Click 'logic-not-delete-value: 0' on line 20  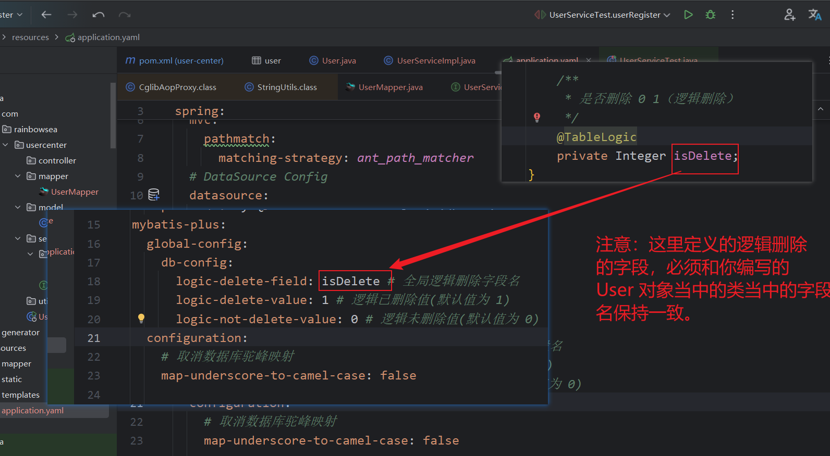tap(267, 319)
